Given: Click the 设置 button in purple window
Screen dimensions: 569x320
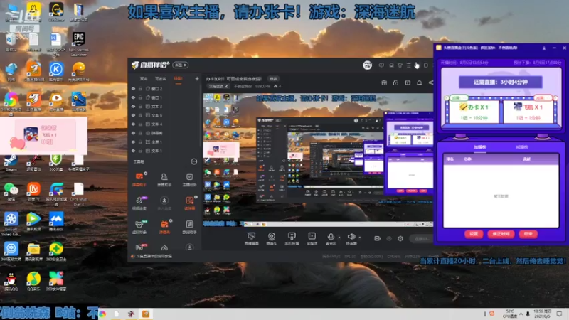Looking at the screenshot, I should [474, 234].
